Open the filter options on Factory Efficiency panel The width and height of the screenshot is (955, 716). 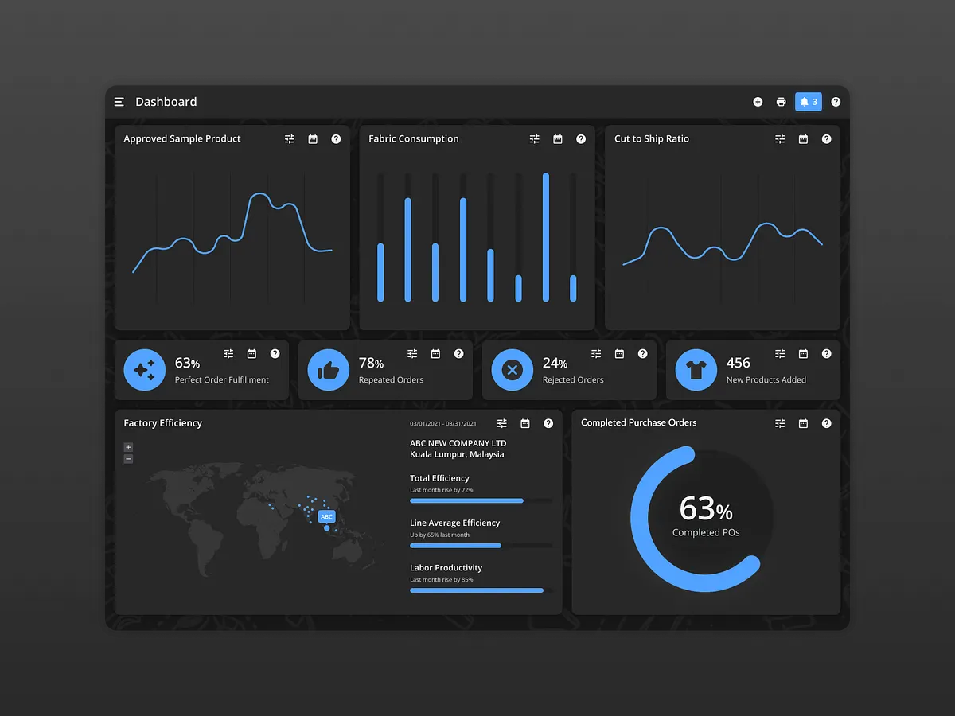tap(501, 423)
